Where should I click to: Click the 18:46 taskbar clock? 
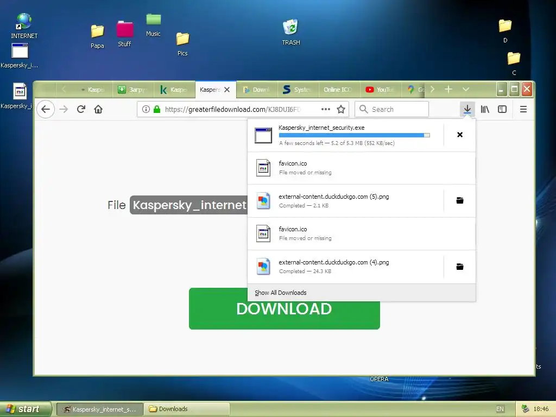541,409
